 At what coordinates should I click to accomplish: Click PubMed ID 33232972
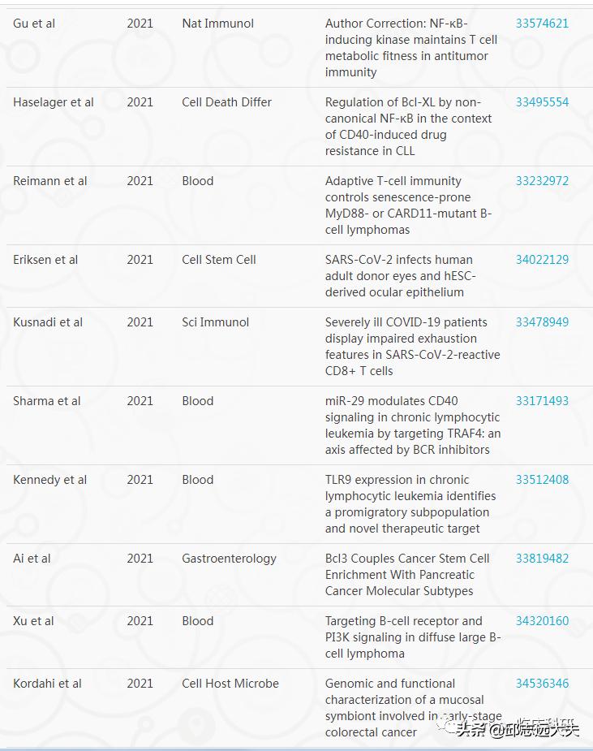(x=542, y=181)
